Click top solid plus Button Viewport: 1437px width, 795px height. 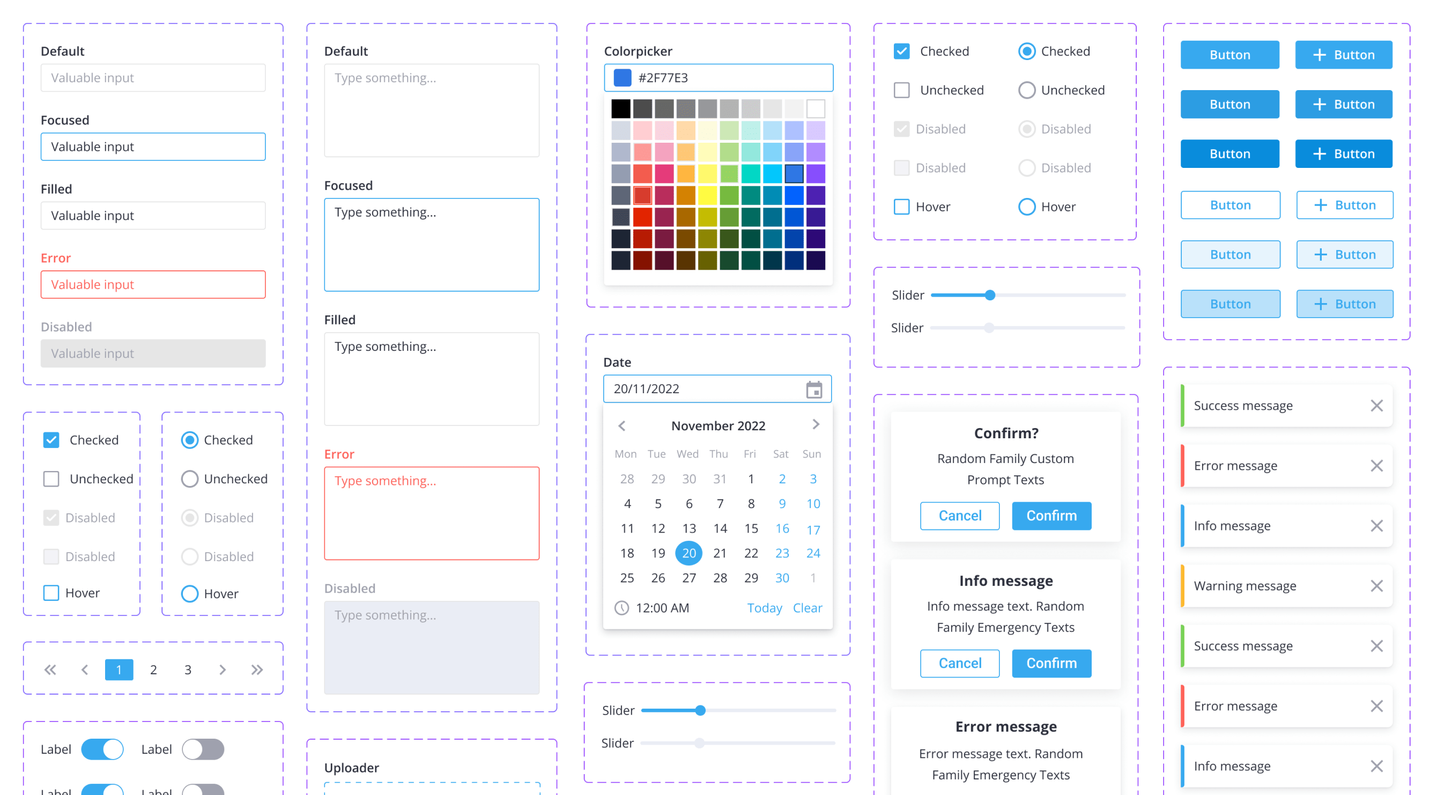(1344, 55)
